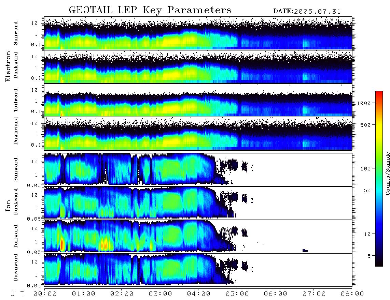390x300 pixels.
Task: Select the Electron "Duskward" panel label
Action: pos(16,65)
